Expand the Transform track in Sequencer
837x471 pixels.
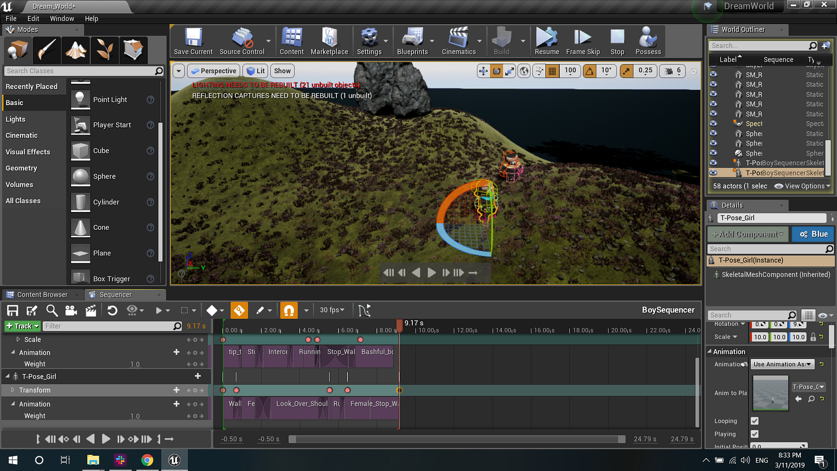click(13, 390)
